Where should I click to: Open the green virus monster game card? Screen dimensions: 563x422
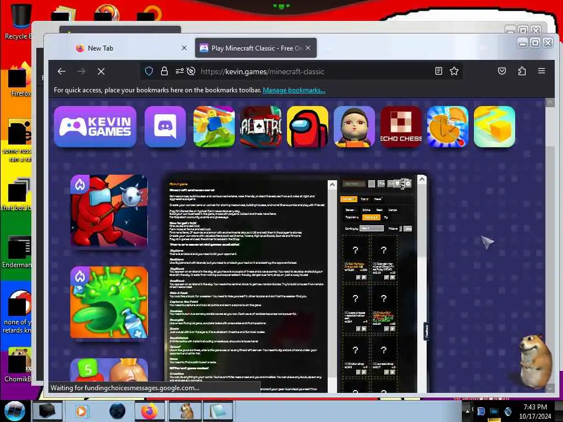[x=109, y=302]
